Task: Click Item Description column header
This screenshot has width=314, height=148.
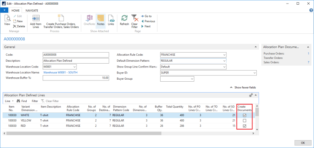Action: pos(51,107)
